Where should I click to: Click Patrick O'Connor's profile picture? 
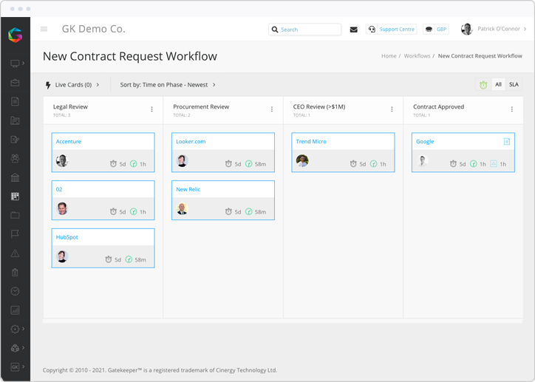click(467, 30)
